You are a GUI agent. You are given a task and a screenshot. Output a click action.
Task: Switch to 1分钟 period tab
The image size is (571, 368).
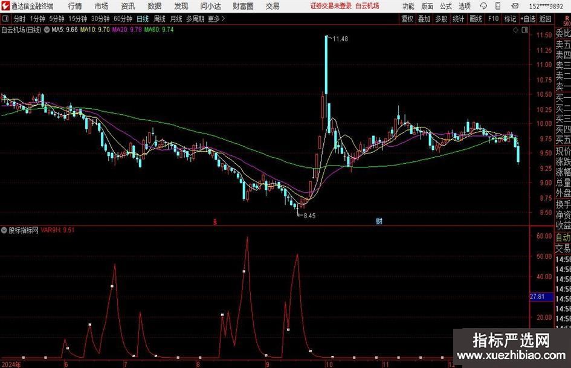point(37,19)
